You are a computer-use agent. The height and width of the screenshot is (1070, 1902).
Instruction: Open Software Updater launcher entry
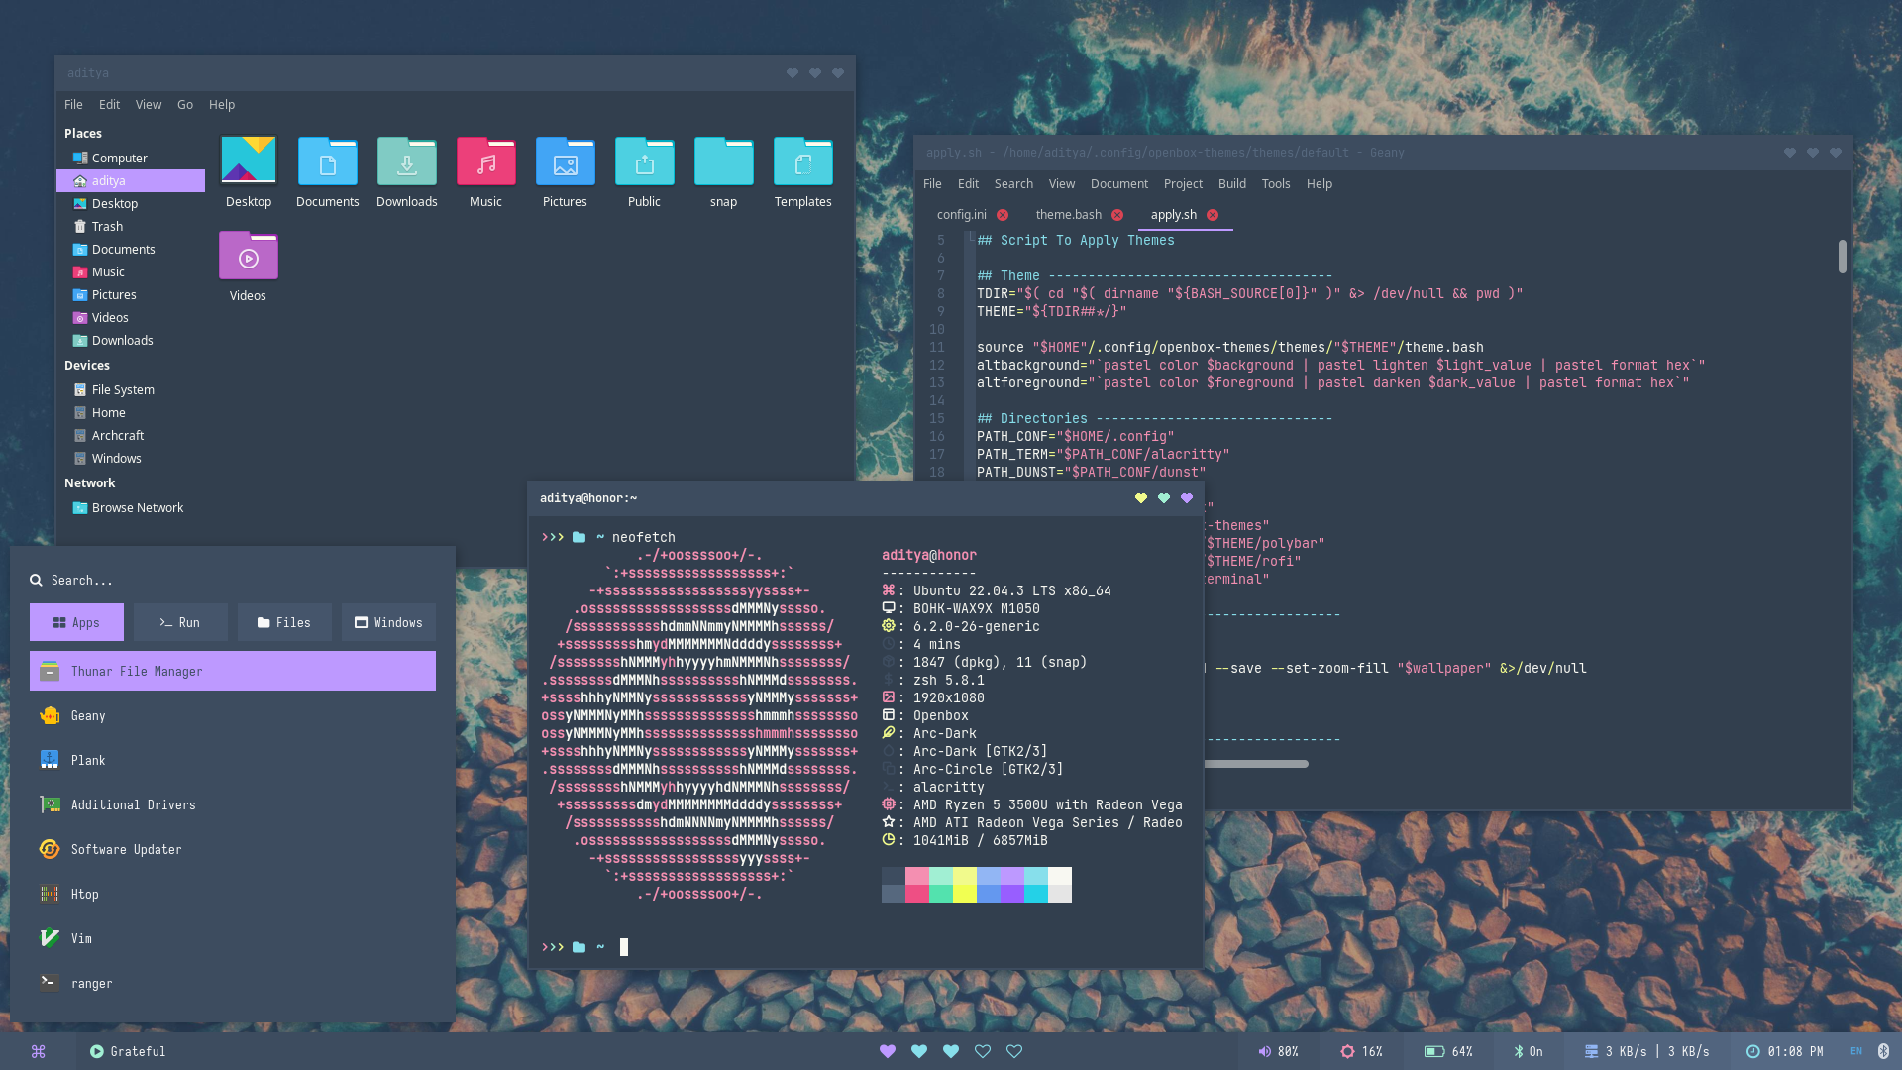pos(126,849)
